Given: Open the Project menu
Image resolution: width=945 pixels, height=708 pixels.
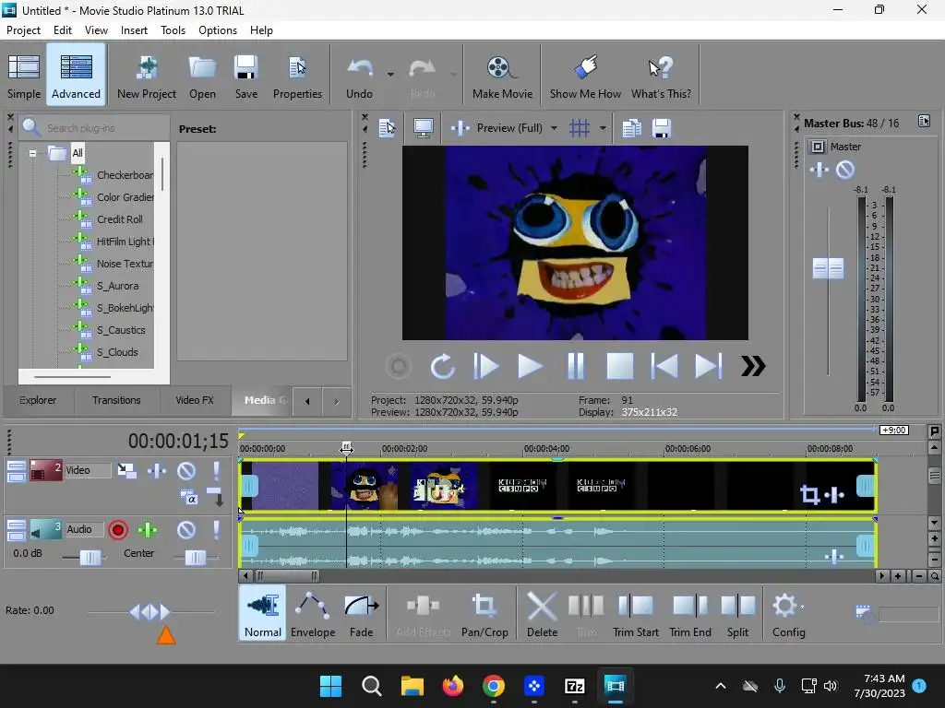Looking at the screenshot, I should pos(23,30).
